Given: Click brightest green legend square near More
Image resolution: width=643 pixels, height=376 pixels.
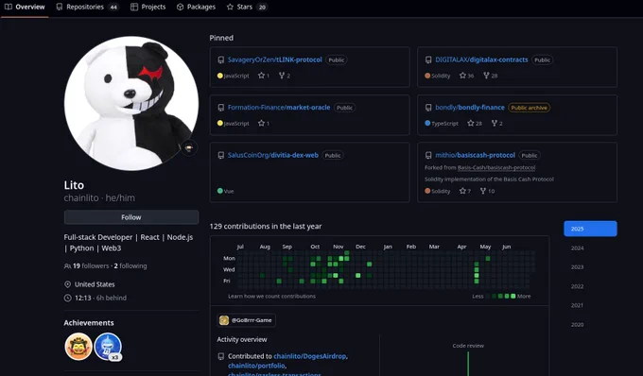Looking at the screenshot, I should click(513, 296).
